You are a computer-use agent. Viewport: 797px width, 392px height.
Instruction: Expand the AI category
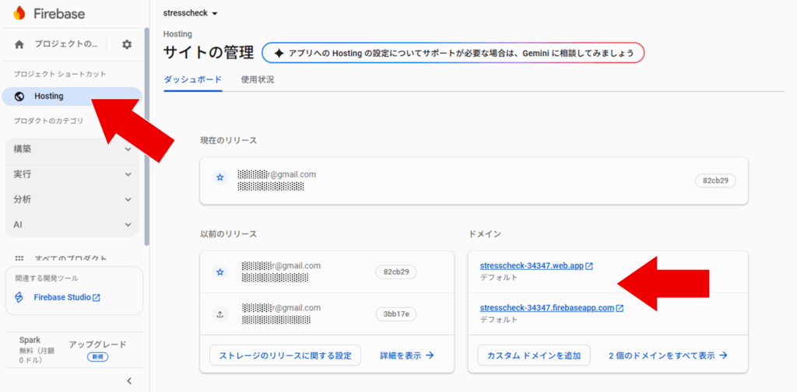[72, 225]
